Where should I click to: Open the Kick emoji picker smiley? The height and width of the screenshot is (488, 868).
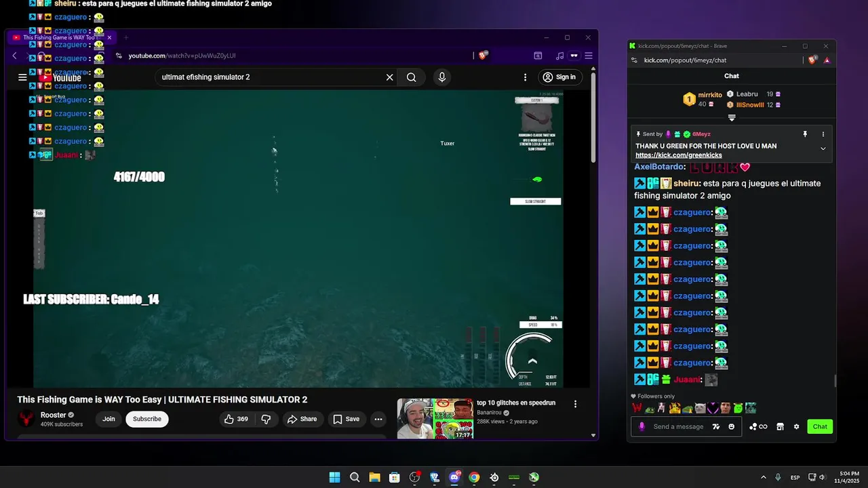point(731,427)
